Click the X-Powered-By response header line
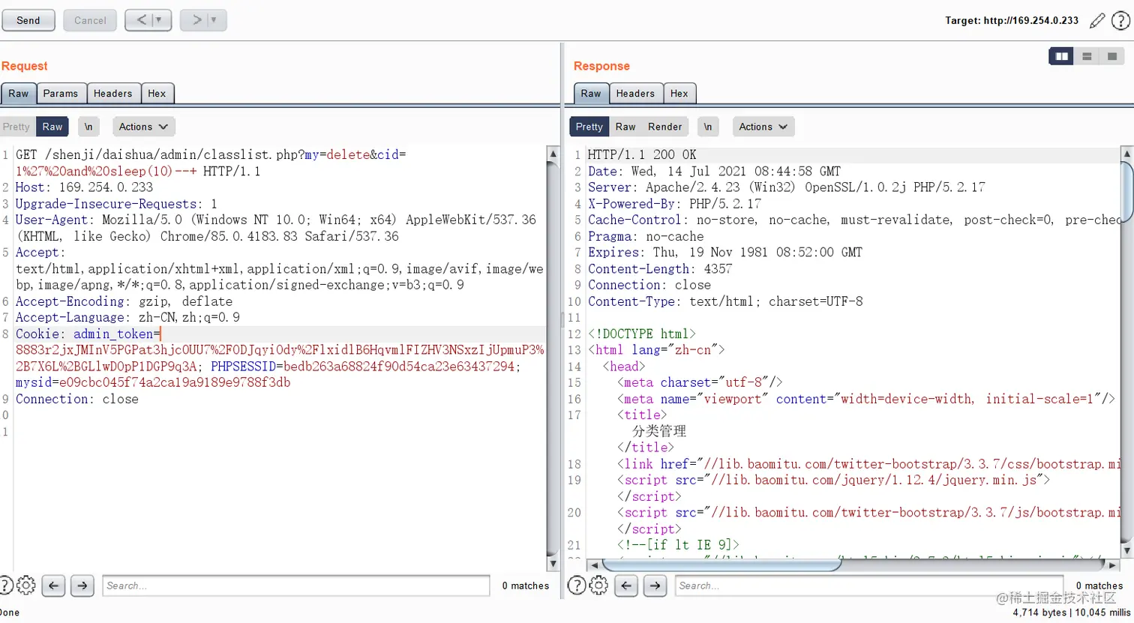 click(674, 204)
